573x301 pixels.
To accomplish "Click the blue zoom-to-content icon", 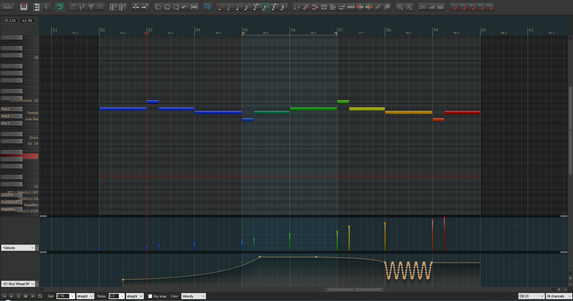I will tap(207, 7).
